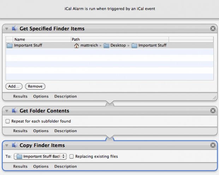Click the Name column header

(42, 39)
